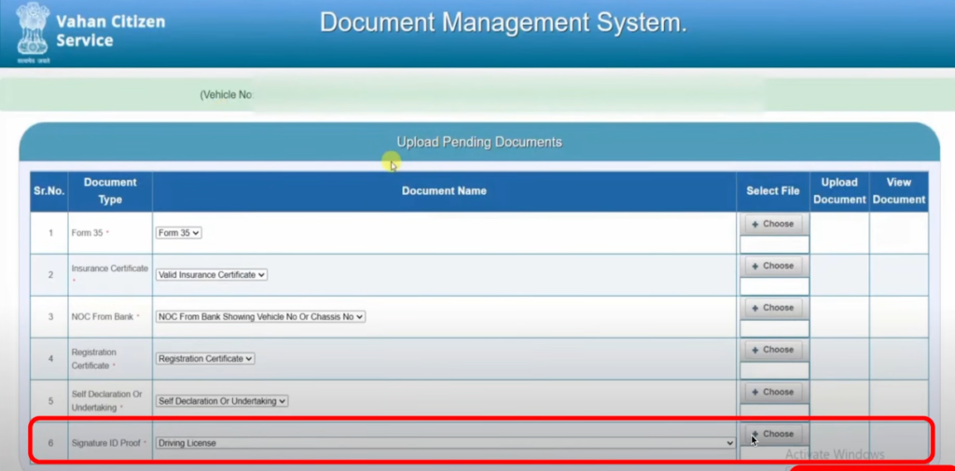Choose a file for Self Declaration row
The width and height of the screenshot is (955, 471).
pos(772,393)
